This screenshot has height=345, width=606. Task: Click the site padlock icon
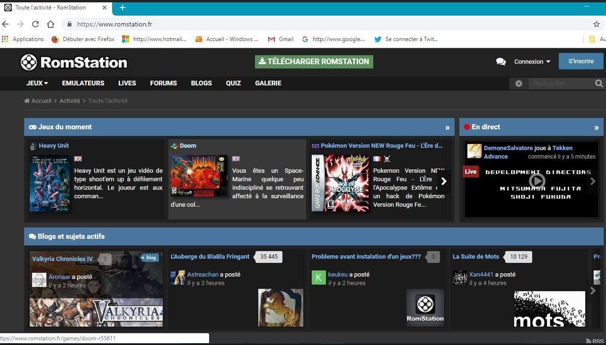(70, 24)
